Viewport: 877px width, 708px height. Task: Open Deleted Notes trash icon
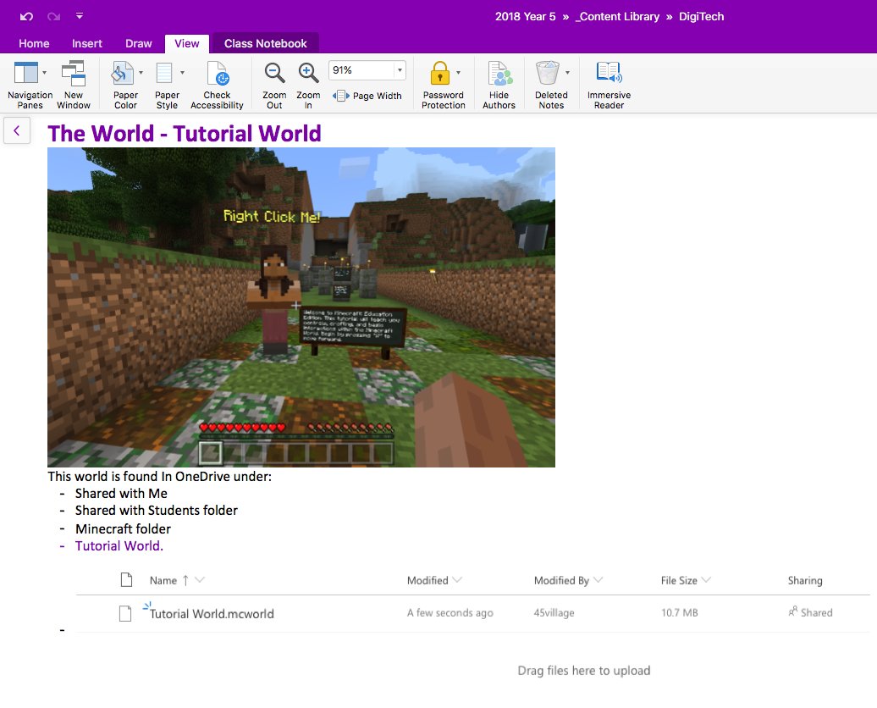point(548,74)
